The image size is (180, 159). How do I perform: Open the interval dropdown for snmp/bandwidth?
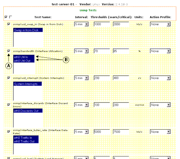pos(82,51)
